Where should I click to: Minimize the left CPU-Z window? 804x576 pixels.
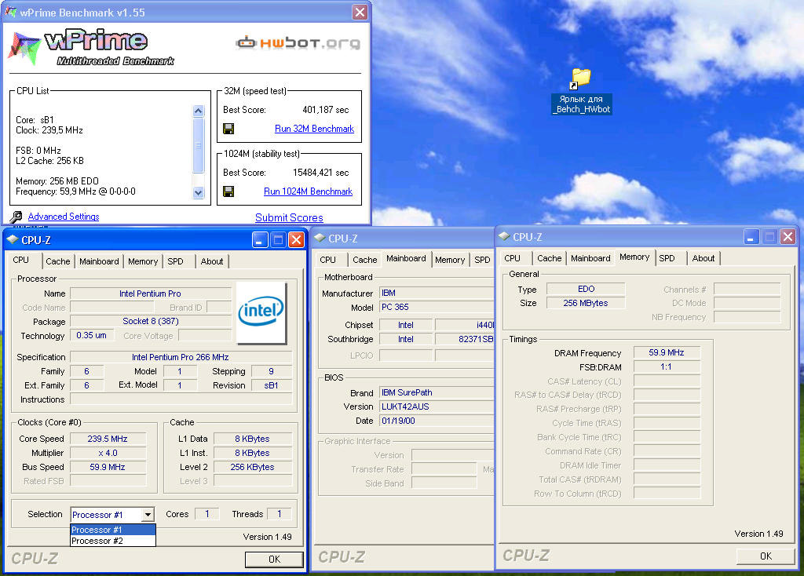coord(260,239)
